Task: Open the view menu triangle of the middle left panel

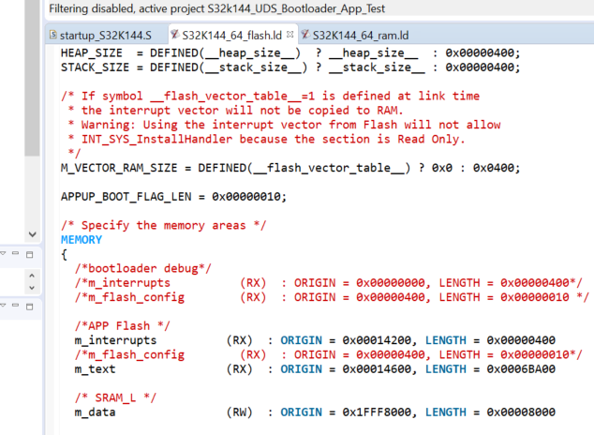Action: tap(3, 253)
